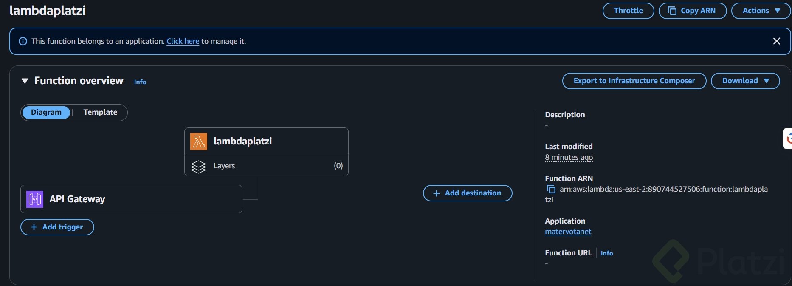The width and height of the screenshot is (792, 286).
Task: Click the info circle icon in banner
Action: tap(23, 41)
